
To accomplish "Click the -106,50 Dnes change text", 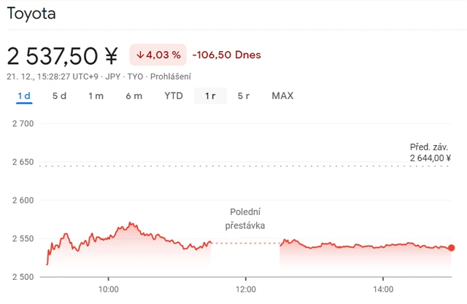I will pos(226,55).
